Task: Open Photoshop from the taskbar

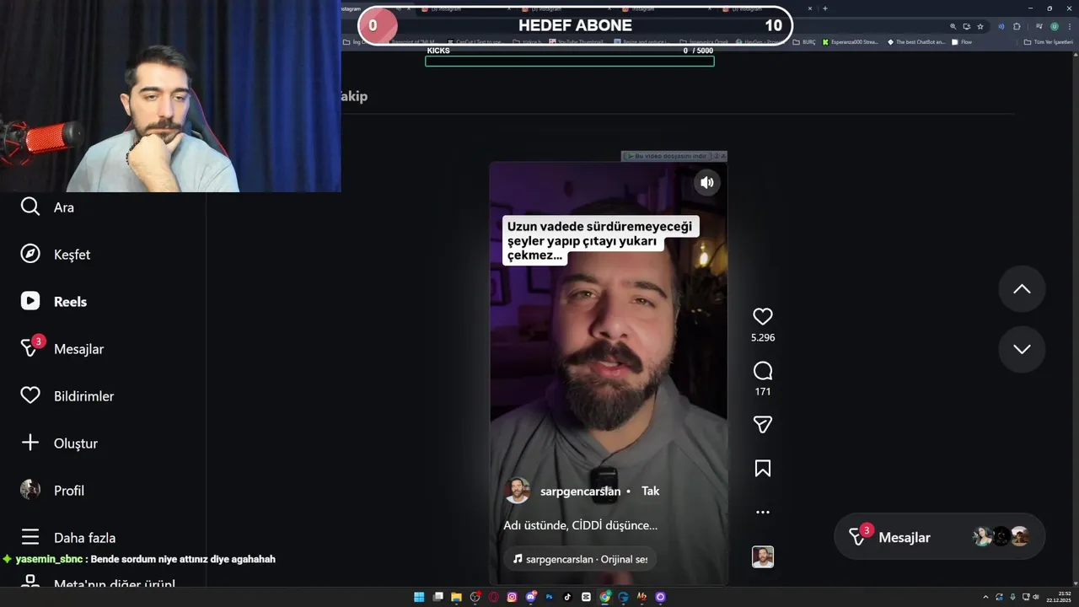Action: pos(549,598)
